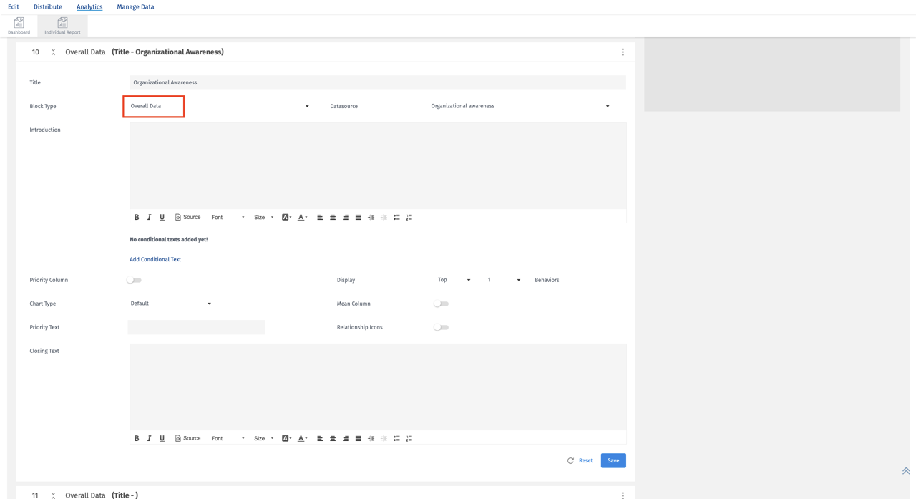916x499 pixels.
Task: Center align text in the Introduction editor
Action: click(x=333, y=217)
